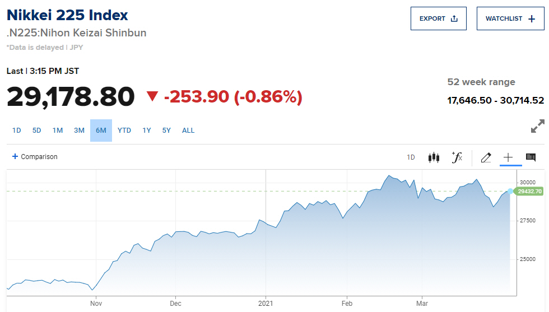The image size is (549, 312).
Task: Select the pencil drawing tool
Action: coord(486,157)
